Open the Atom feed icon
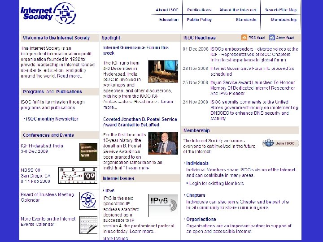This screenshot has height=242, width=323. coord(272,38)
